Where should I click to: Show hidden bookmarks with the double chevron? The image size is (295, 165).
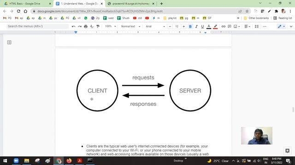tap(238, 18)
